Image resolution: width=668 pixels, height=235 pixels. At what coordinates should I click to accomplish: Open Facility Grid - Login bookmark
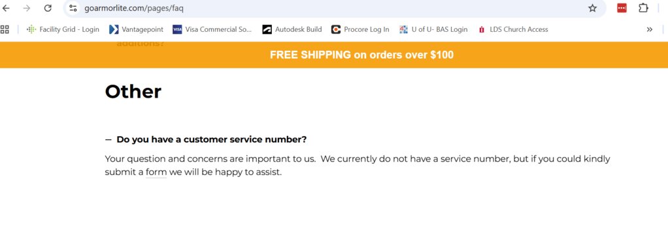tap(63, 29)
